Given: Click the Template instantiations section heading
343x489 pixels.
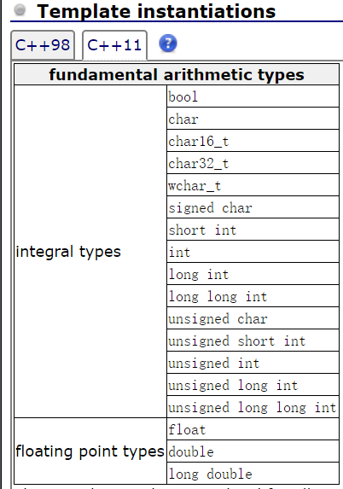Looking at the screenshot, I should (x=156, y=11).
